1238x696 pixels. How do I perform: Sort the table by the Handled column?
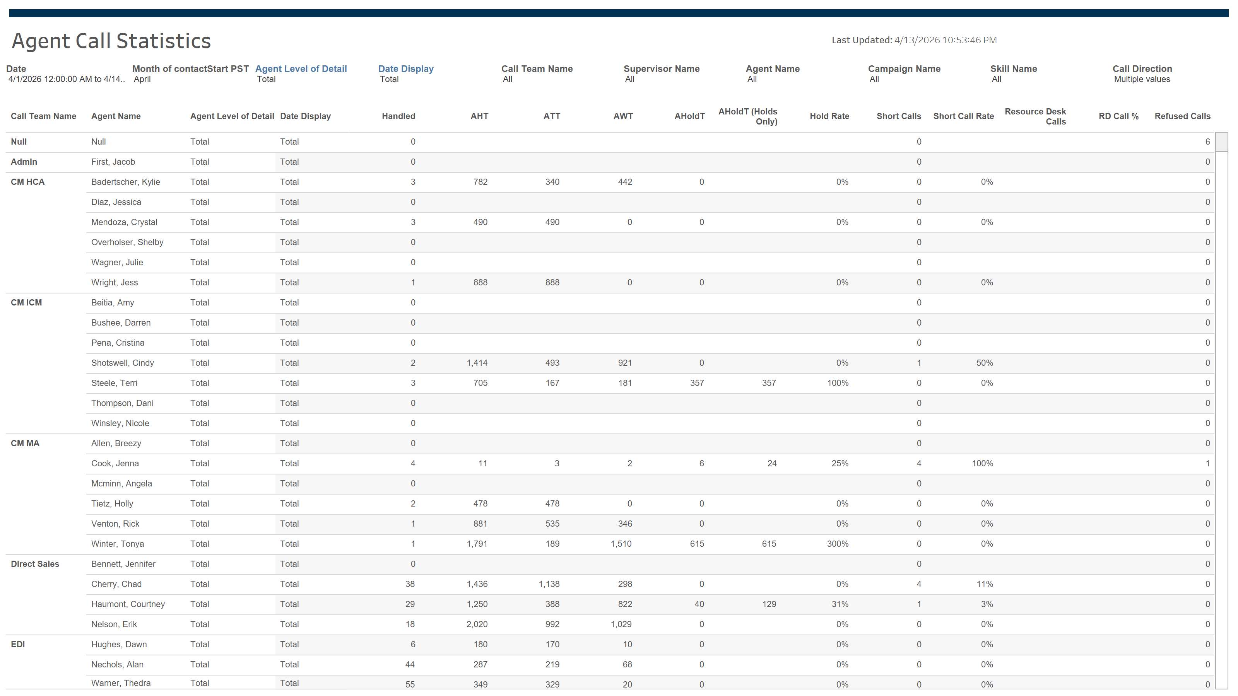click(398, 116)
